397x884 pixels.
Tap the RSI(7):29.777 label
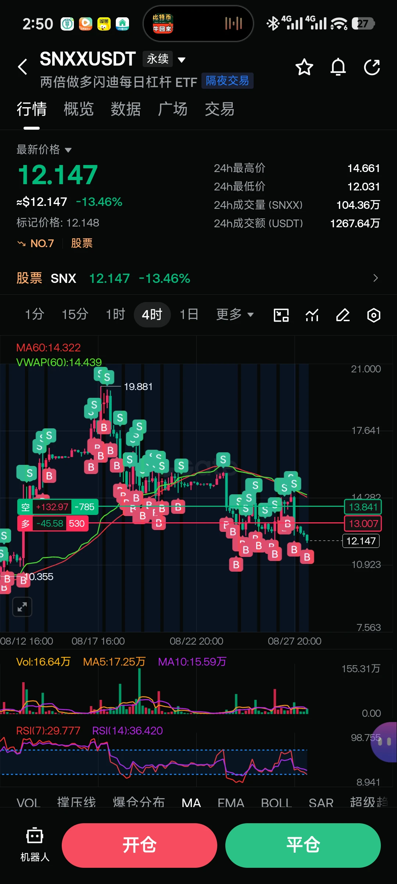click(48, 730)
